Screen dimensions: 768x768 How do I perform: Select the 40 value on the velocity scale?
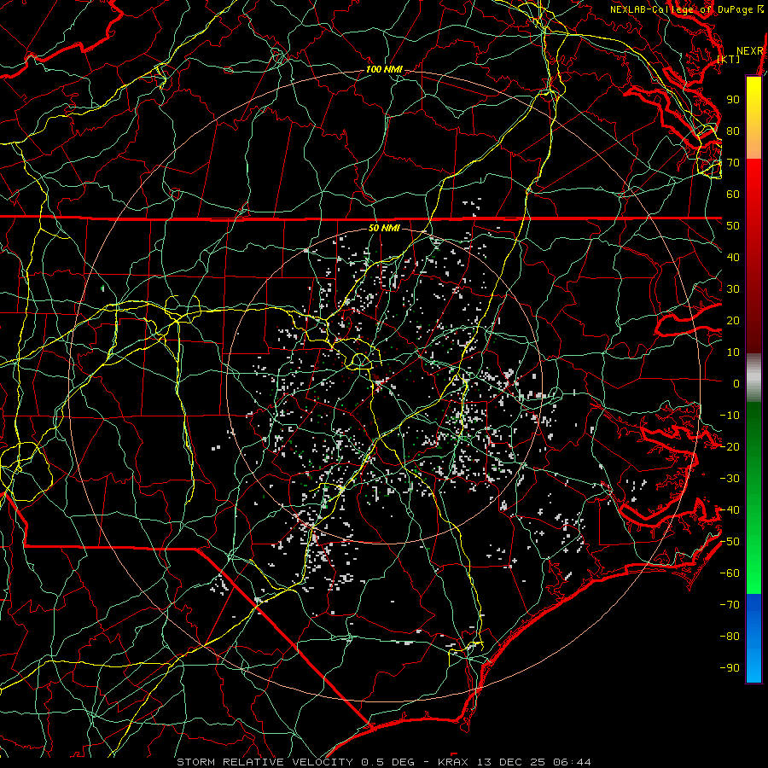click(733, 257)
